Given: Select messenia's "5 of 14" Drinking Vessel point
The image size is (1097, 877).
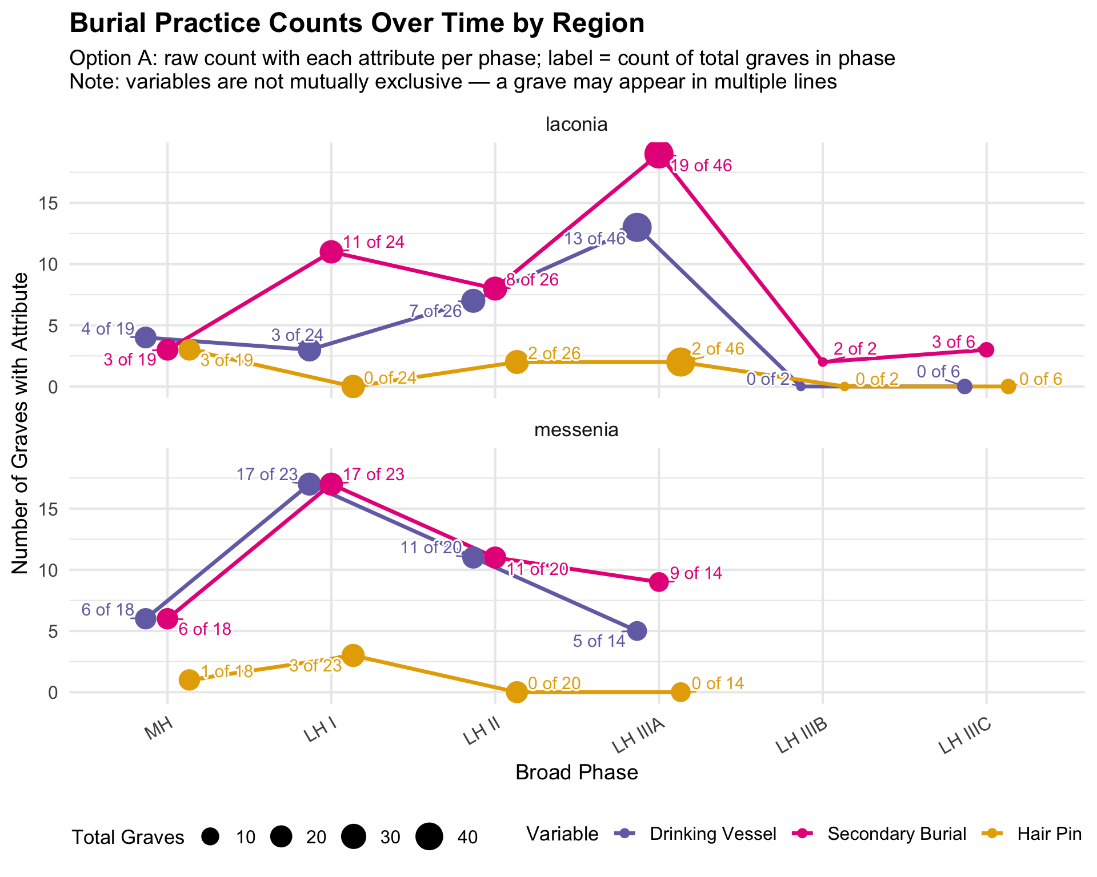Looking at the screenshot, I should click(637, 631).
